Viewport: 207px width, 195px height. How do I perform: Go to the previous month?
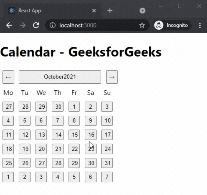pyautogui.click(x=8, y=77)
